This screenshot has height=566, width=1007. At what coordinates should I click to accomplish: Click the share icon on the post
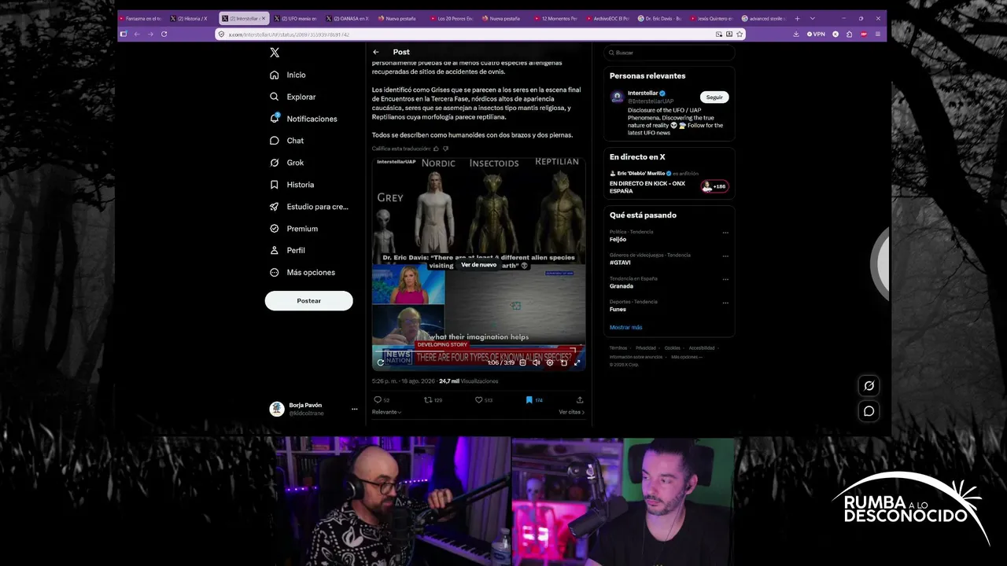pos(580,400)
